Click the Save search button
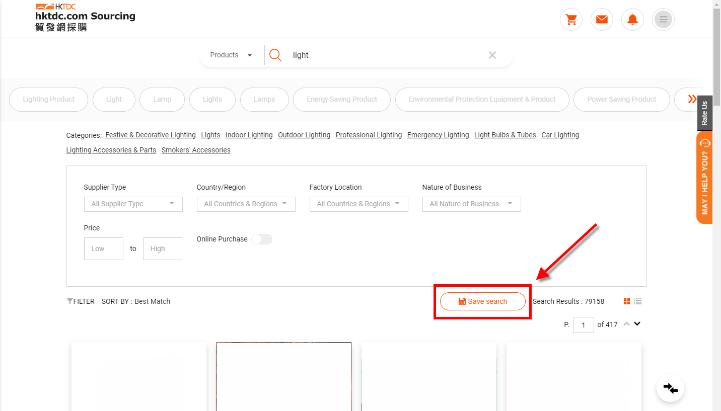Image resolution: width=721 pixels, height=411 pixels. click(x=483, y=301)
